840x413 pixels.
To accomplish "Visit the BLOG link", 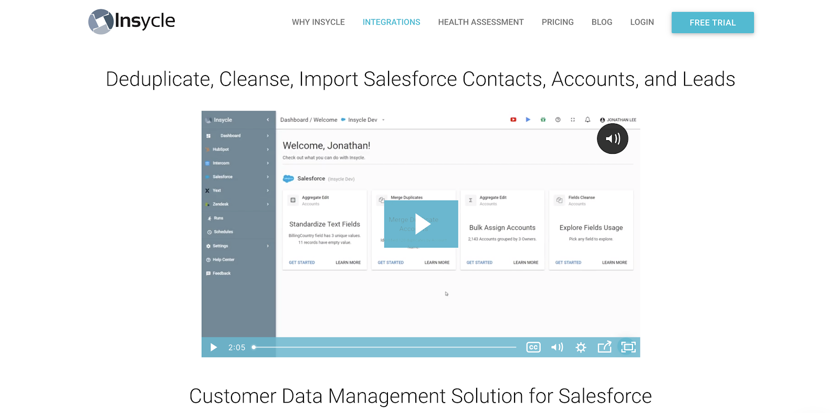I will (602, 22).
